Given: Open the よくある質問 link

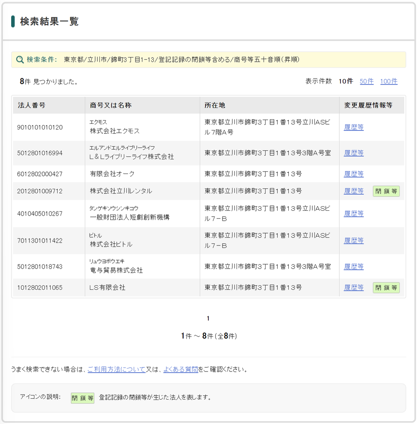Looking at the screenshot, I should click(181, 369).
